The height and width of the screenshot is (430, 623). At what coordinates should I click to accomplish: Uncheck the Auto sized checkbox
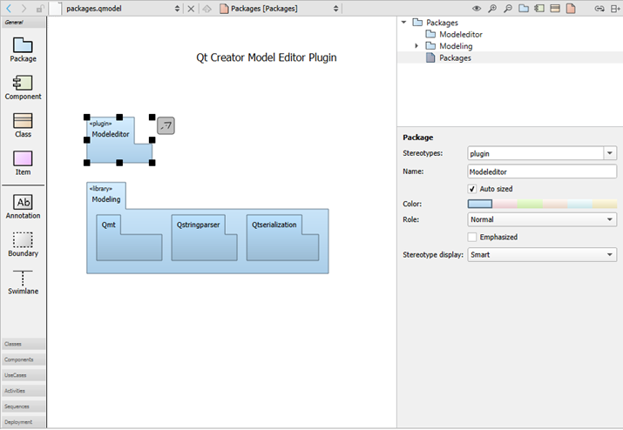tap(472, 188)
